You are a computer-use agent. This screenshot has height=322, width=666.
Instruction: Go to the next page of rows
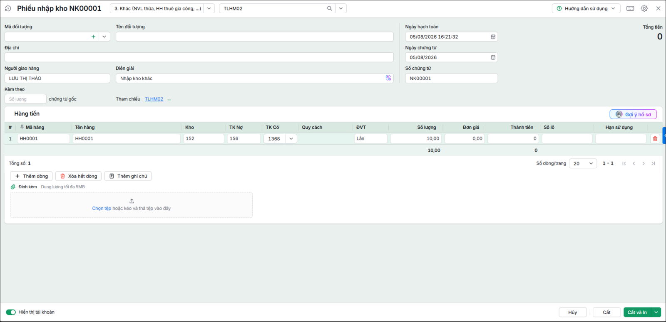coord(644,163)
